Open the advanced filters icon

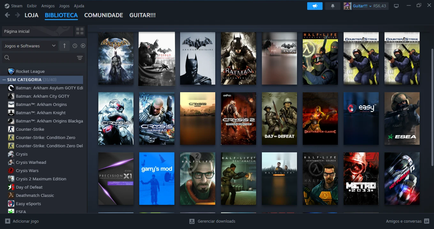click(x=80, y=58)
